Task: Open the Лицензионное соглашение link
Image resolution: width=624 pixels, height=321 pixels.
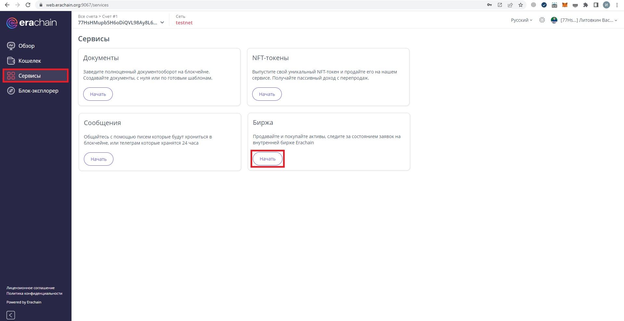Action: point(31,288)
